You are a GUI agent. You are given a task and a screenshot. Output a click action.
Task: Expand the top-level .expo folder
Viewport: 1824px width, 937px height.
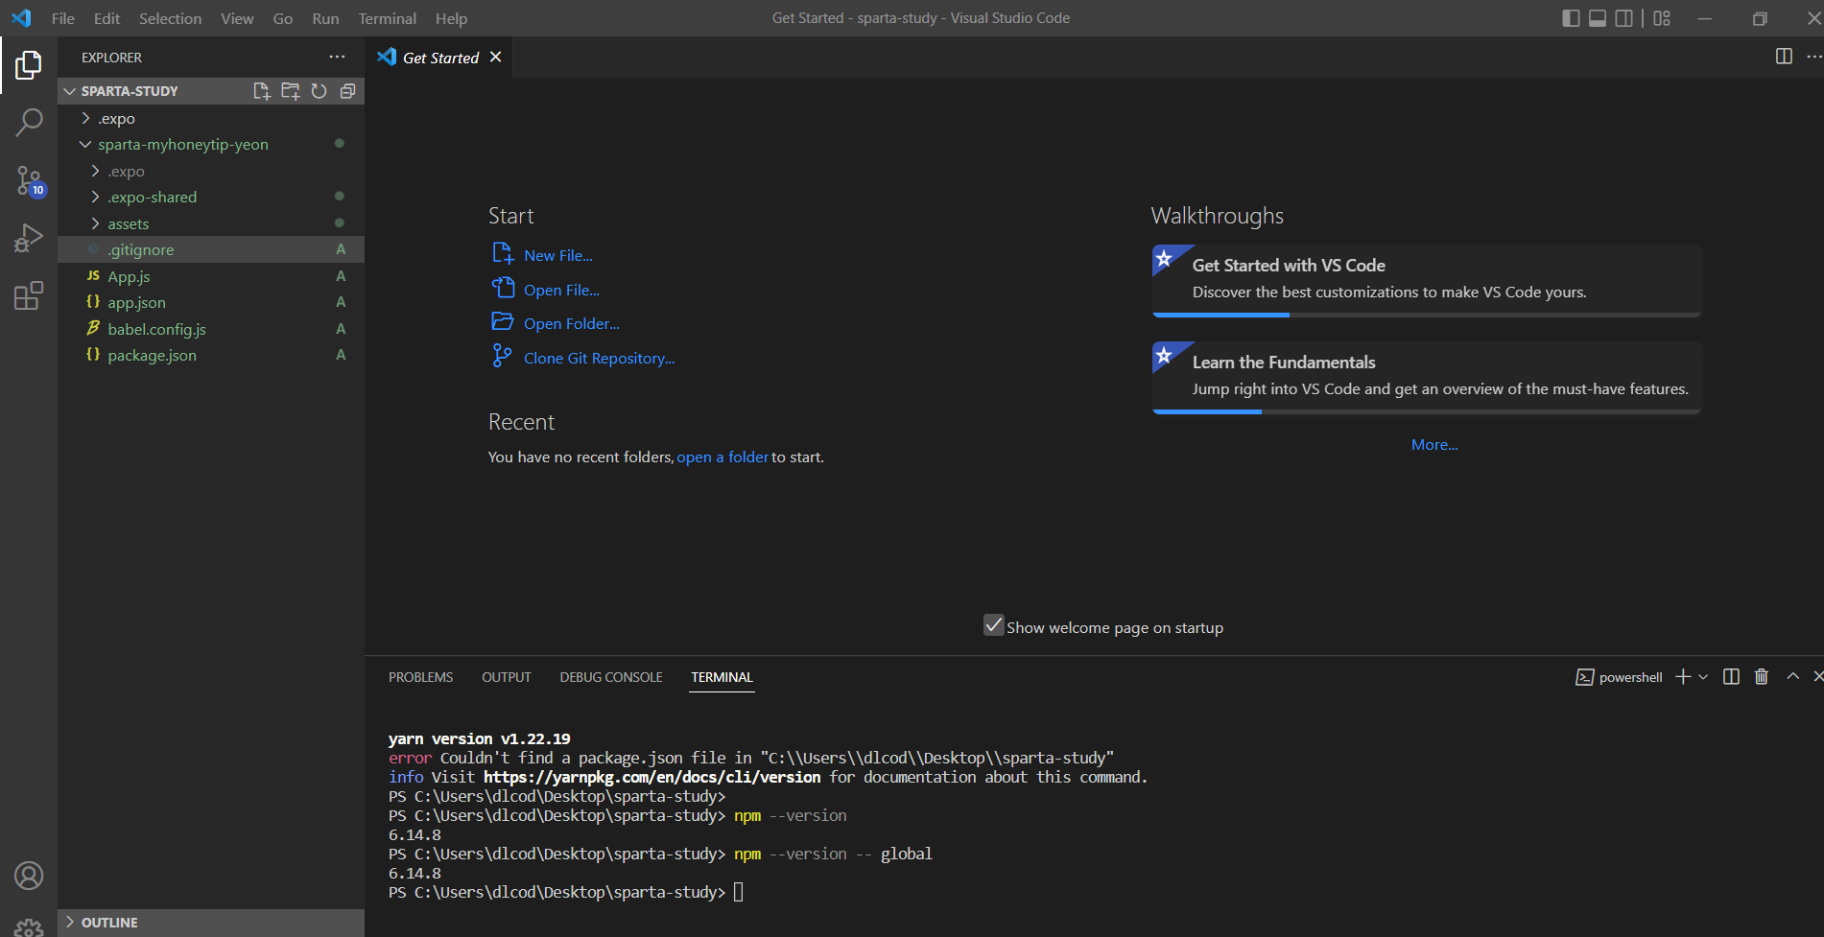tap(86, 118)
